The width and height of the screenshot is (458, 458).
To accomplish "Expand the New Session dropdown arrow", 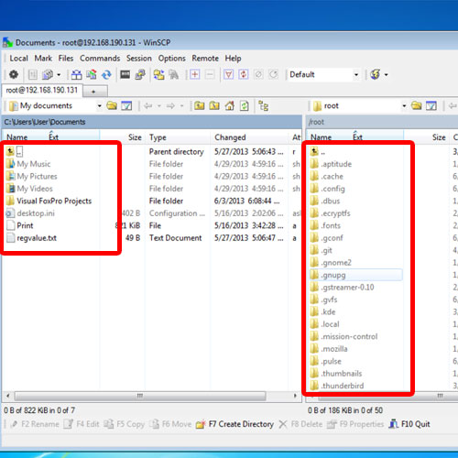I will coord(387,75).
